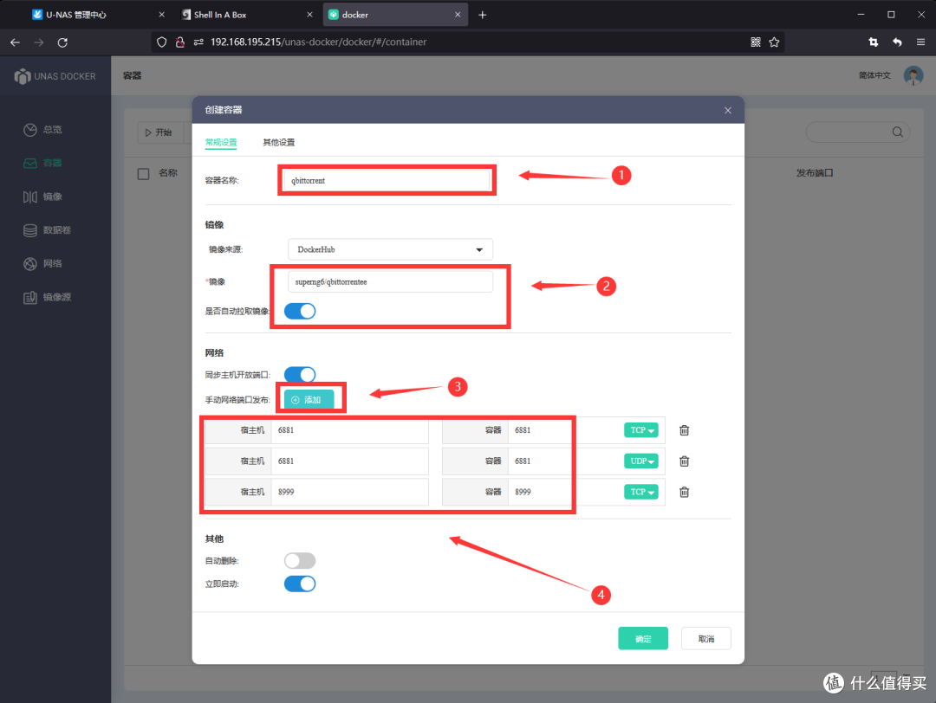Toggle 是否自动拉取镜像 auto pull switch
Image resolution: width=936 pixels, height=703 pixels.
coord(300,311)
